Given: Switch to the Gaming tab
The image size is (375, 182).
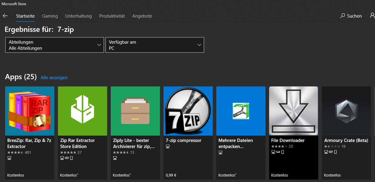Looking at the screenshot, I should click(50, 16).
